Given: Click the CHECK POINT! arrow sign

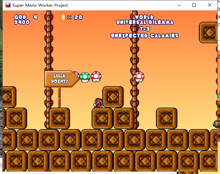Looking at the screenshot, I should pos(62,79).
